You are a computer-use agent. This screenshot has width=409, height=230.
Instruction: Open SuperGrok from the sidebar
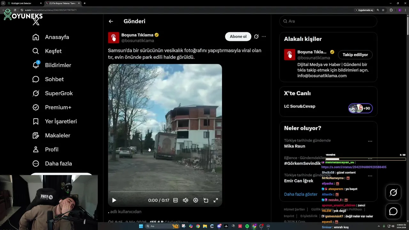pyautogui.click(x=52, y=93)
